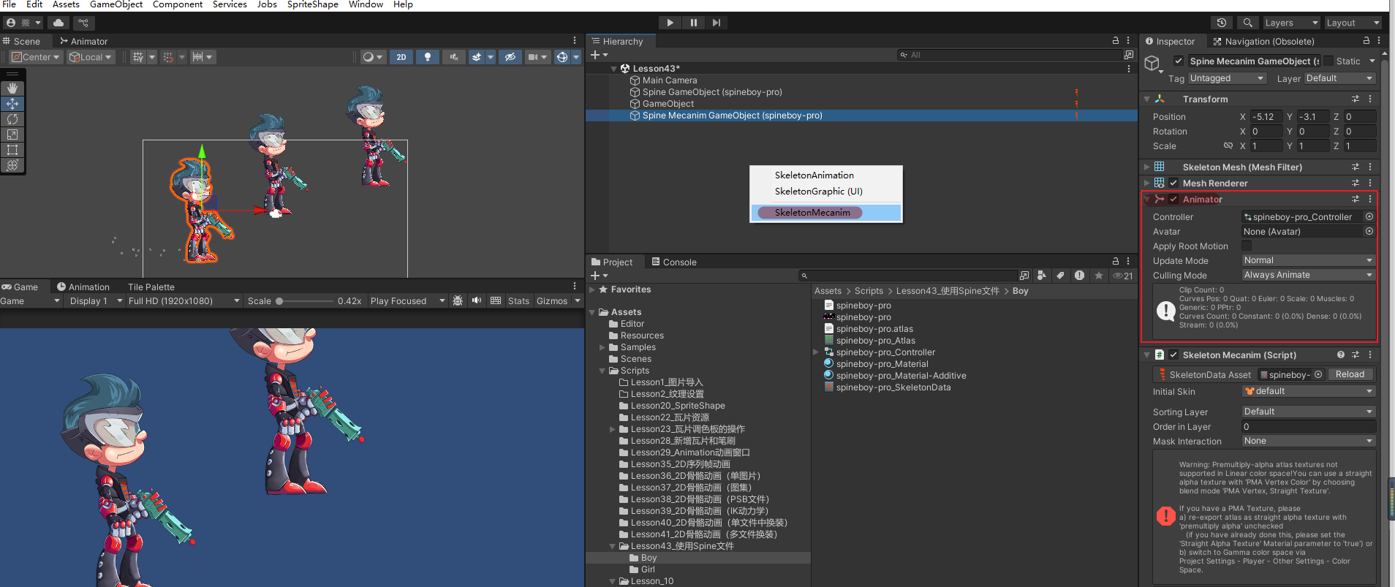Click the Step frame button
1395x587 pixels.
point(717,23)
